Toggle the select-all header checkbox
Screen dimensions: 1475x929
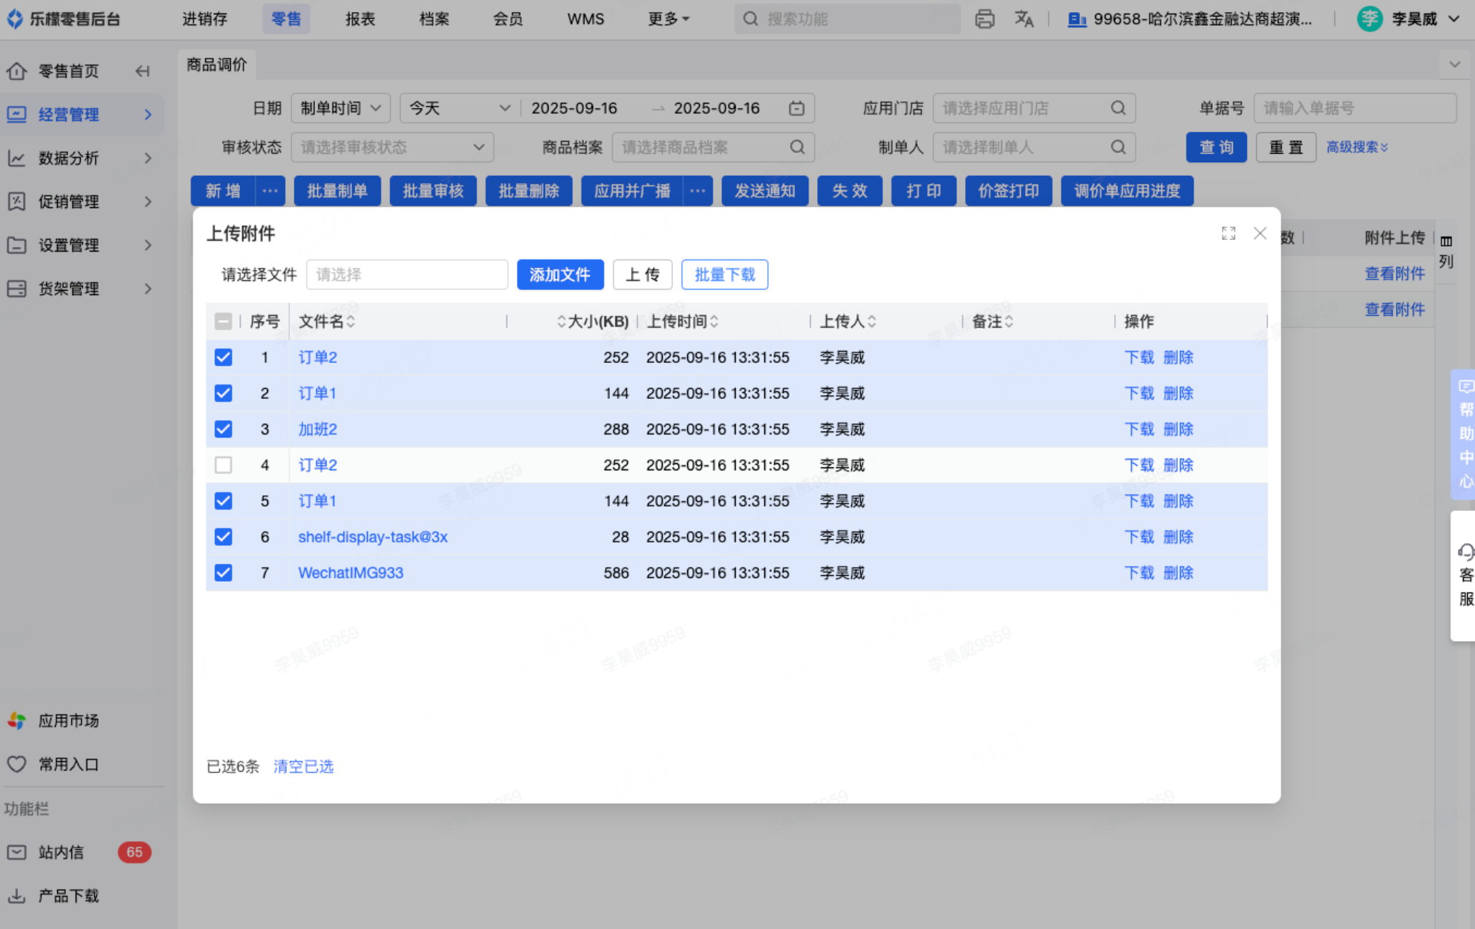pyautogui.click(x=224, y=322)
